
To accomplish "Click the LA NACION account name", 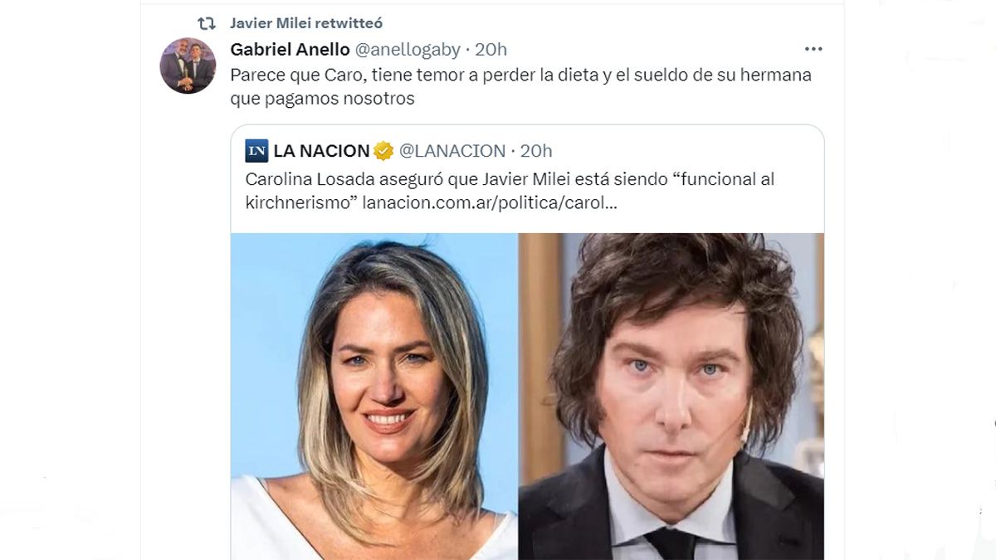I will [321, 151].
